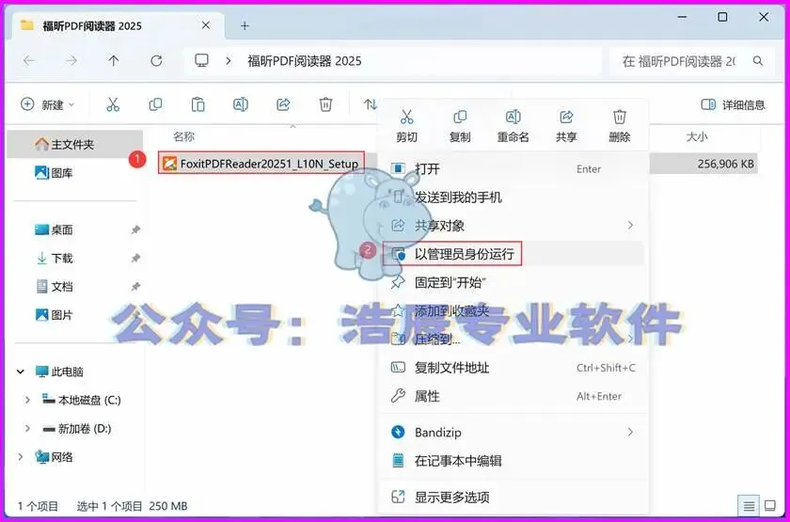
Task: Click the 福昕PDF阅读器 2025 breadcrumb in address bar
Action: (305, 61)
